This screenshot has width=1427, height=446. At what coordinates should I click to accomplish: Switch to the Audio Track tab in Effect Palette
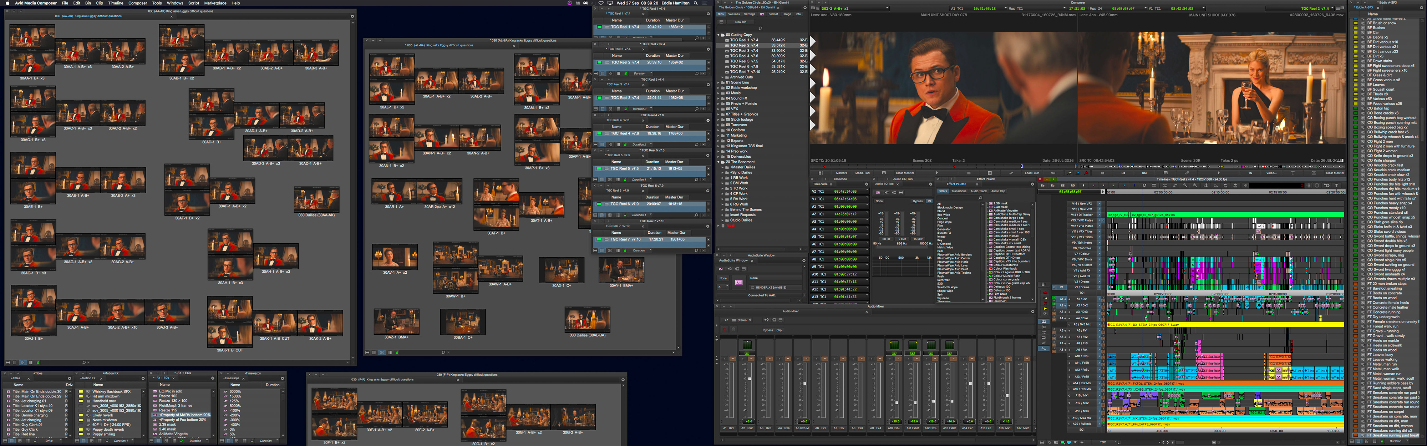979,191
